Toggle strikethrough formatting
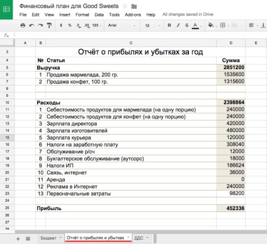This screenshot has width=267, height=244. click(186, 25)
